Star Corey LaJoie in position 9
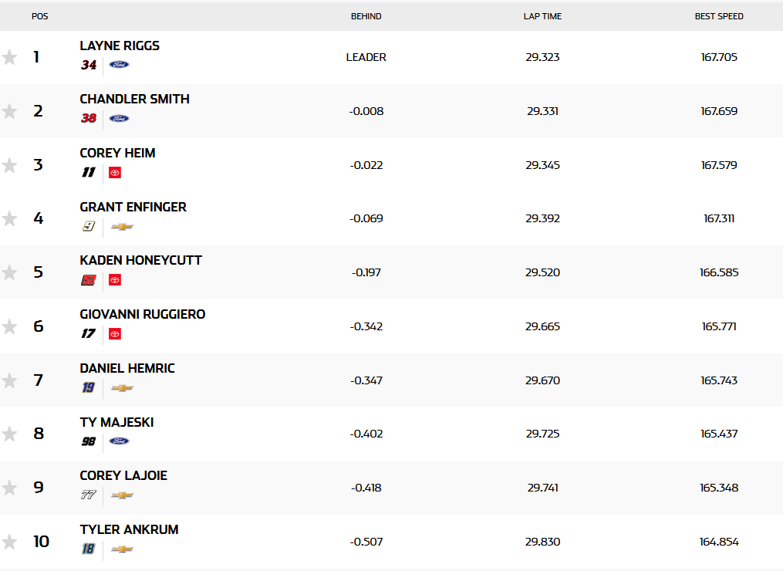Screen dimensions: 783x571 point(9,488)
